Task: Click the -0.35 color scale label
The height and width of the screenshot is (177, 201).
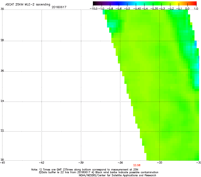Action: coord(154,9)
